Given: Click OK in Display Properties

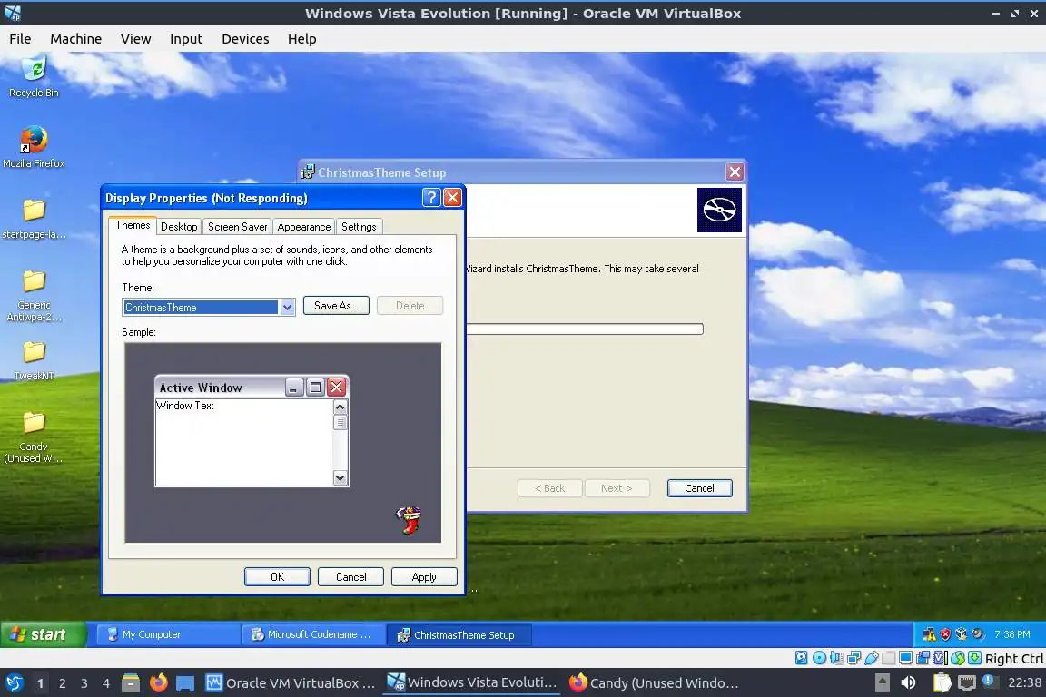Looking at the screenshot, I should 277,577.
